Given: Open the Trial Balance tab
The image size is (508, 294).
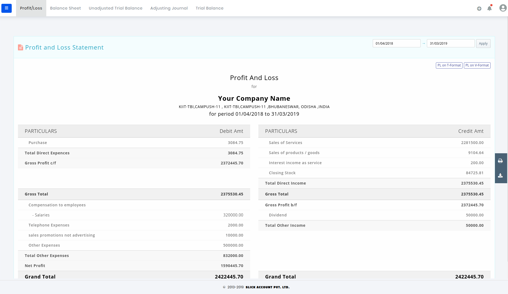Looking at the screenshot, I should [209, 8].
